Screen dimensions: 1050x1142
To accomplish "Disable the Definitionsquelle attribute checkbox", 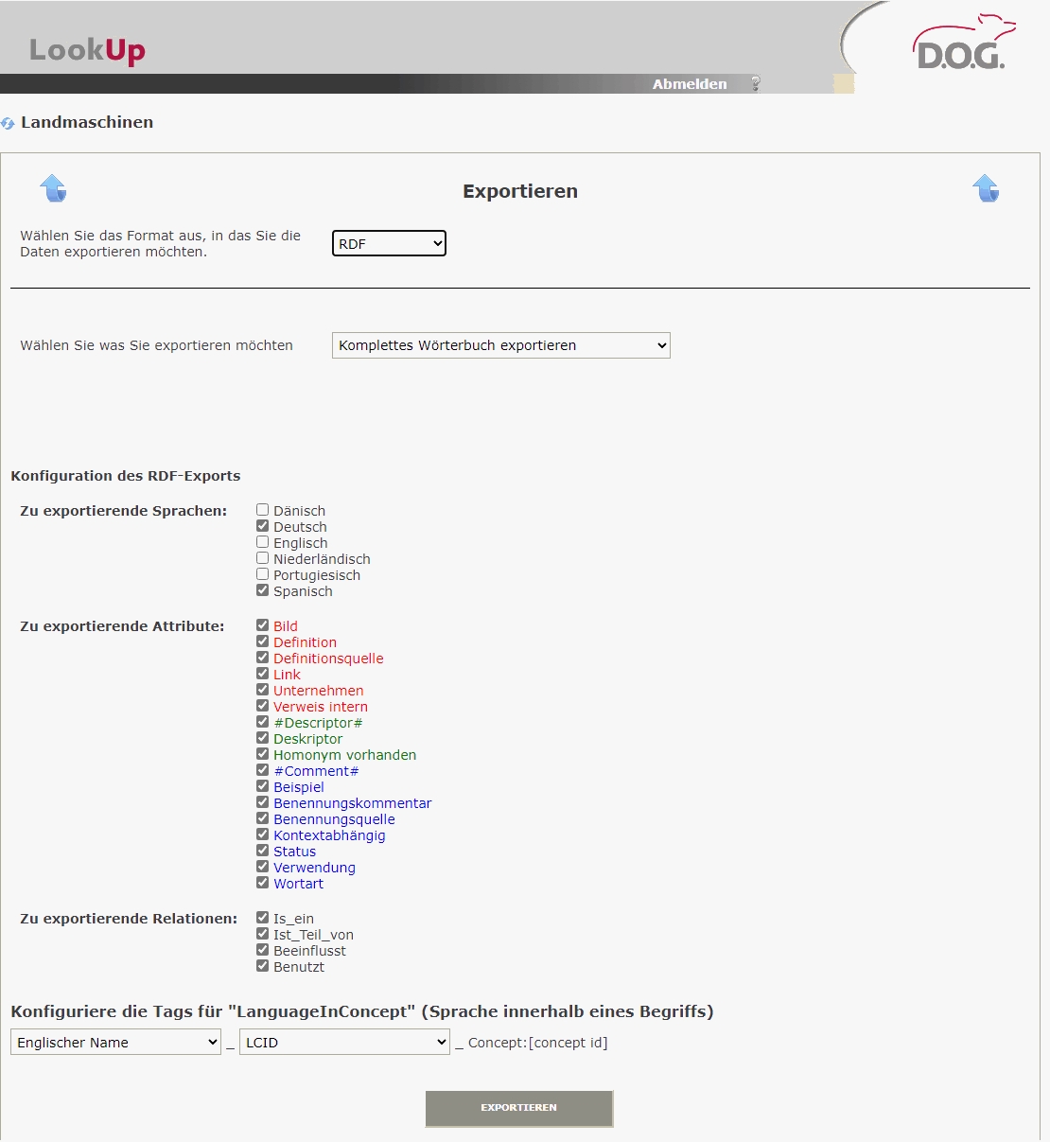I will pyautogui.click(x=263, y=658).
